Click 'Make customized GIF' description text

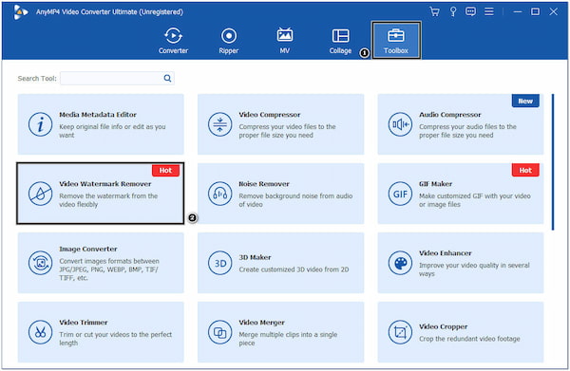click(475, 200)
